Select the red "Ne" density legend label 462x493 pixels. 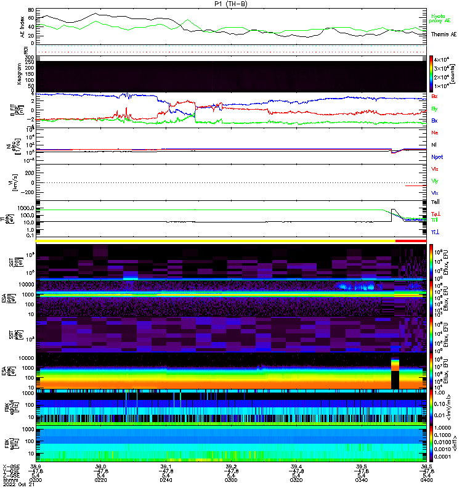point(435,132)
